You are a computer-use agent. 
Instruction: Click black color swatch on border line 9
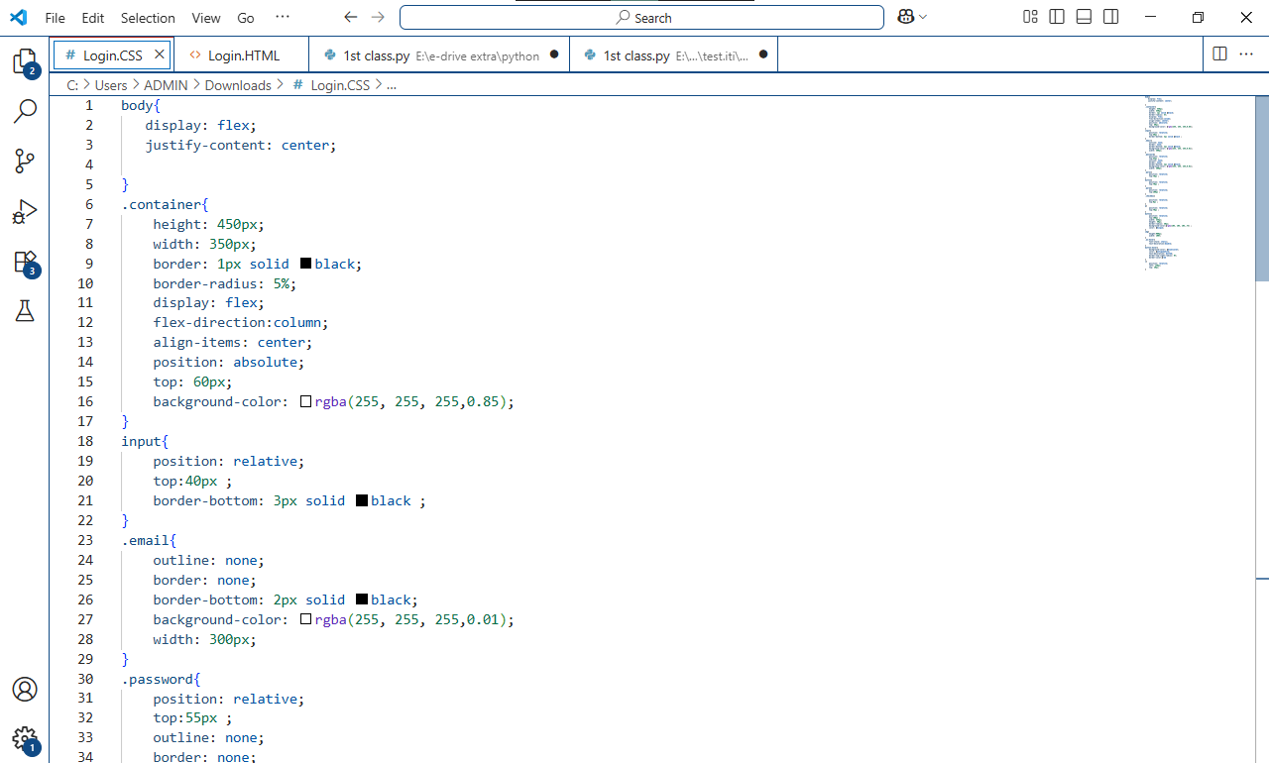point(305,264)
